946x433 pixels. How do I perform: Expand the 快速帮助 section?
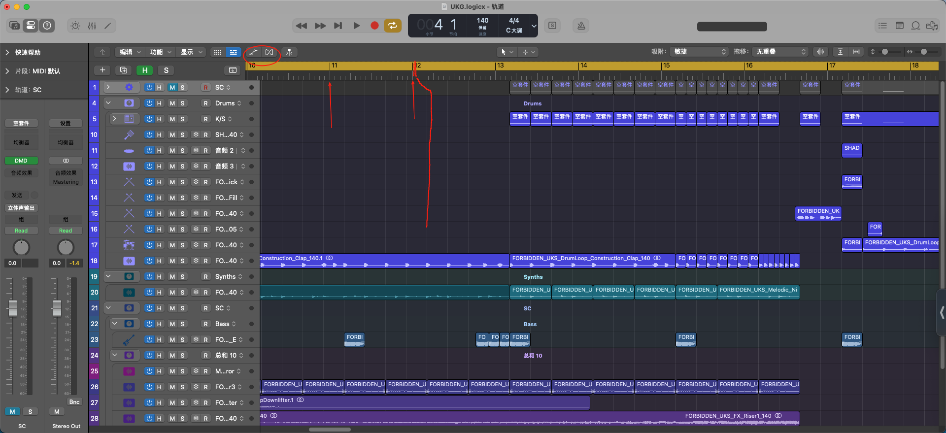7,52
